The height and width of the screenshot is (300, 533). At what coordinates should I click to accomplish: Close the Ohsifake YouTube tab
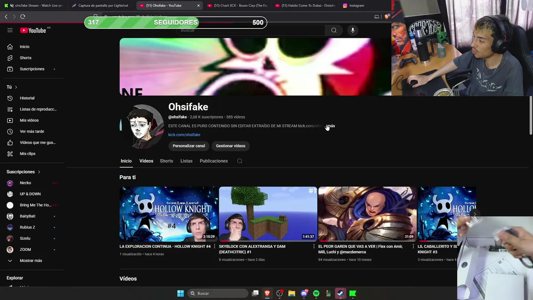tap(198, 5)
